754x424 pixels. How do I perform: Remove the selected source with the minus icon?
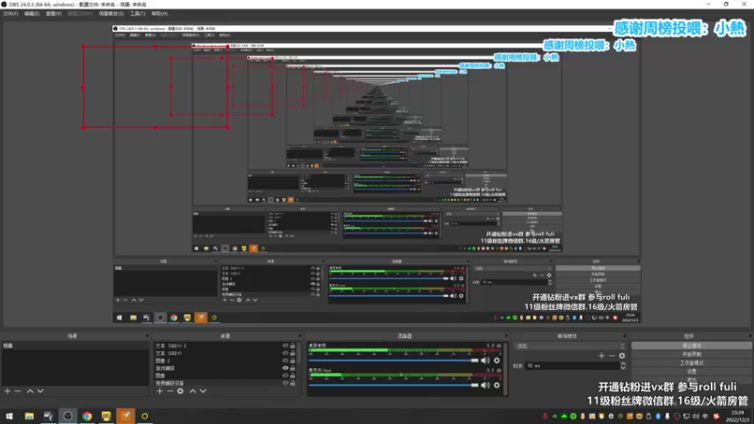tap(170, 391)
